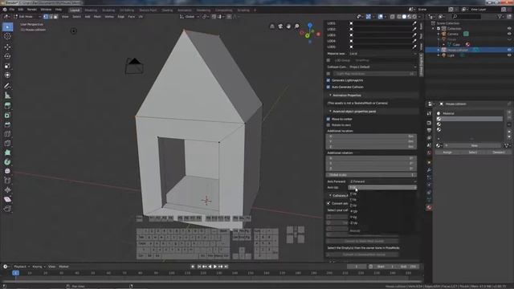Open the Edit menu
Screen dimensions: 514x289
[21, 10]
